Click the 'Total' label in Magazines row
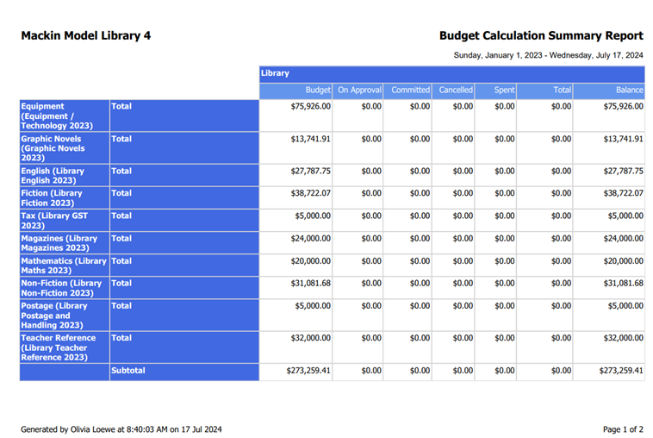653x438 pixels. pos(121,238)
